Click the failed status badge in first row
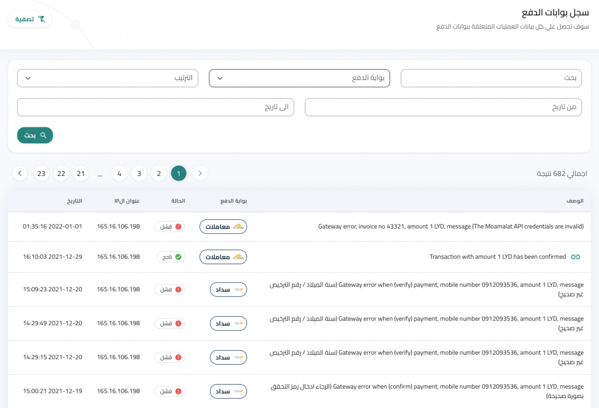 (169, 226)
